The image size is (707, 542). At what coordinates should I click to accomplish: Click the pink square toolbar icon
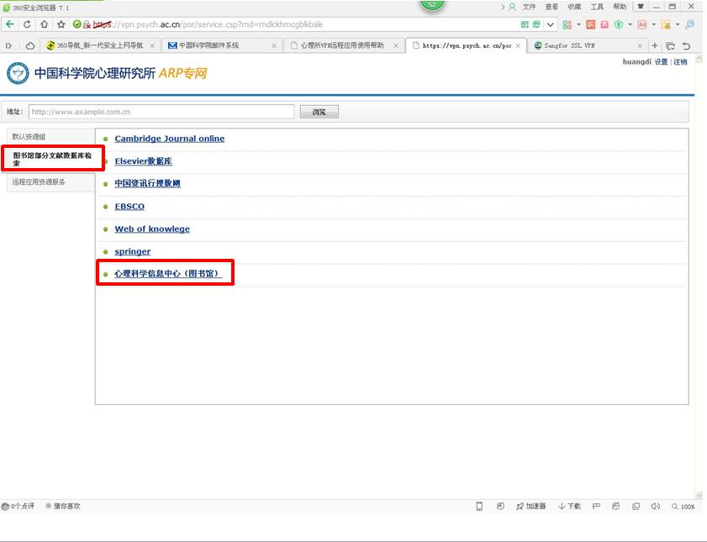click(604, 24)
